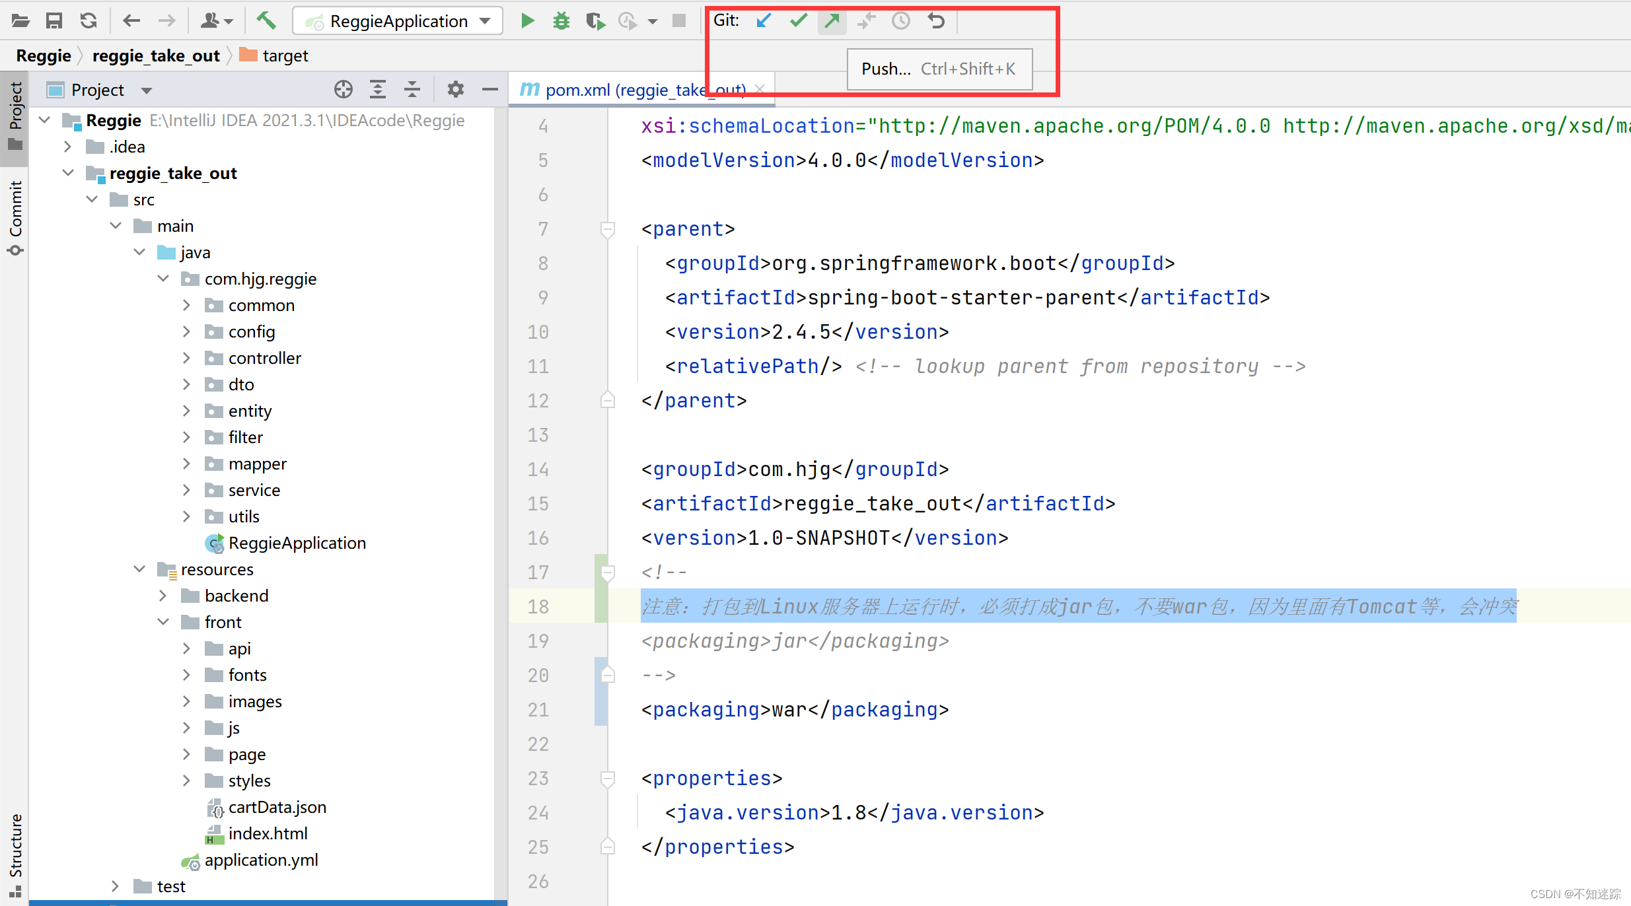Expand the common package
This screenshot has height=906, width=1631.
186,305
